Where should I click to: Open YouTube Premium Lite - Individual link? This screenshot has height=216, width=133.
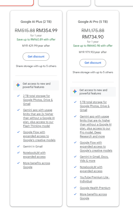[x=95, y=179]
